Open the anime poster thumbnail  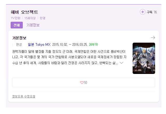144,58
